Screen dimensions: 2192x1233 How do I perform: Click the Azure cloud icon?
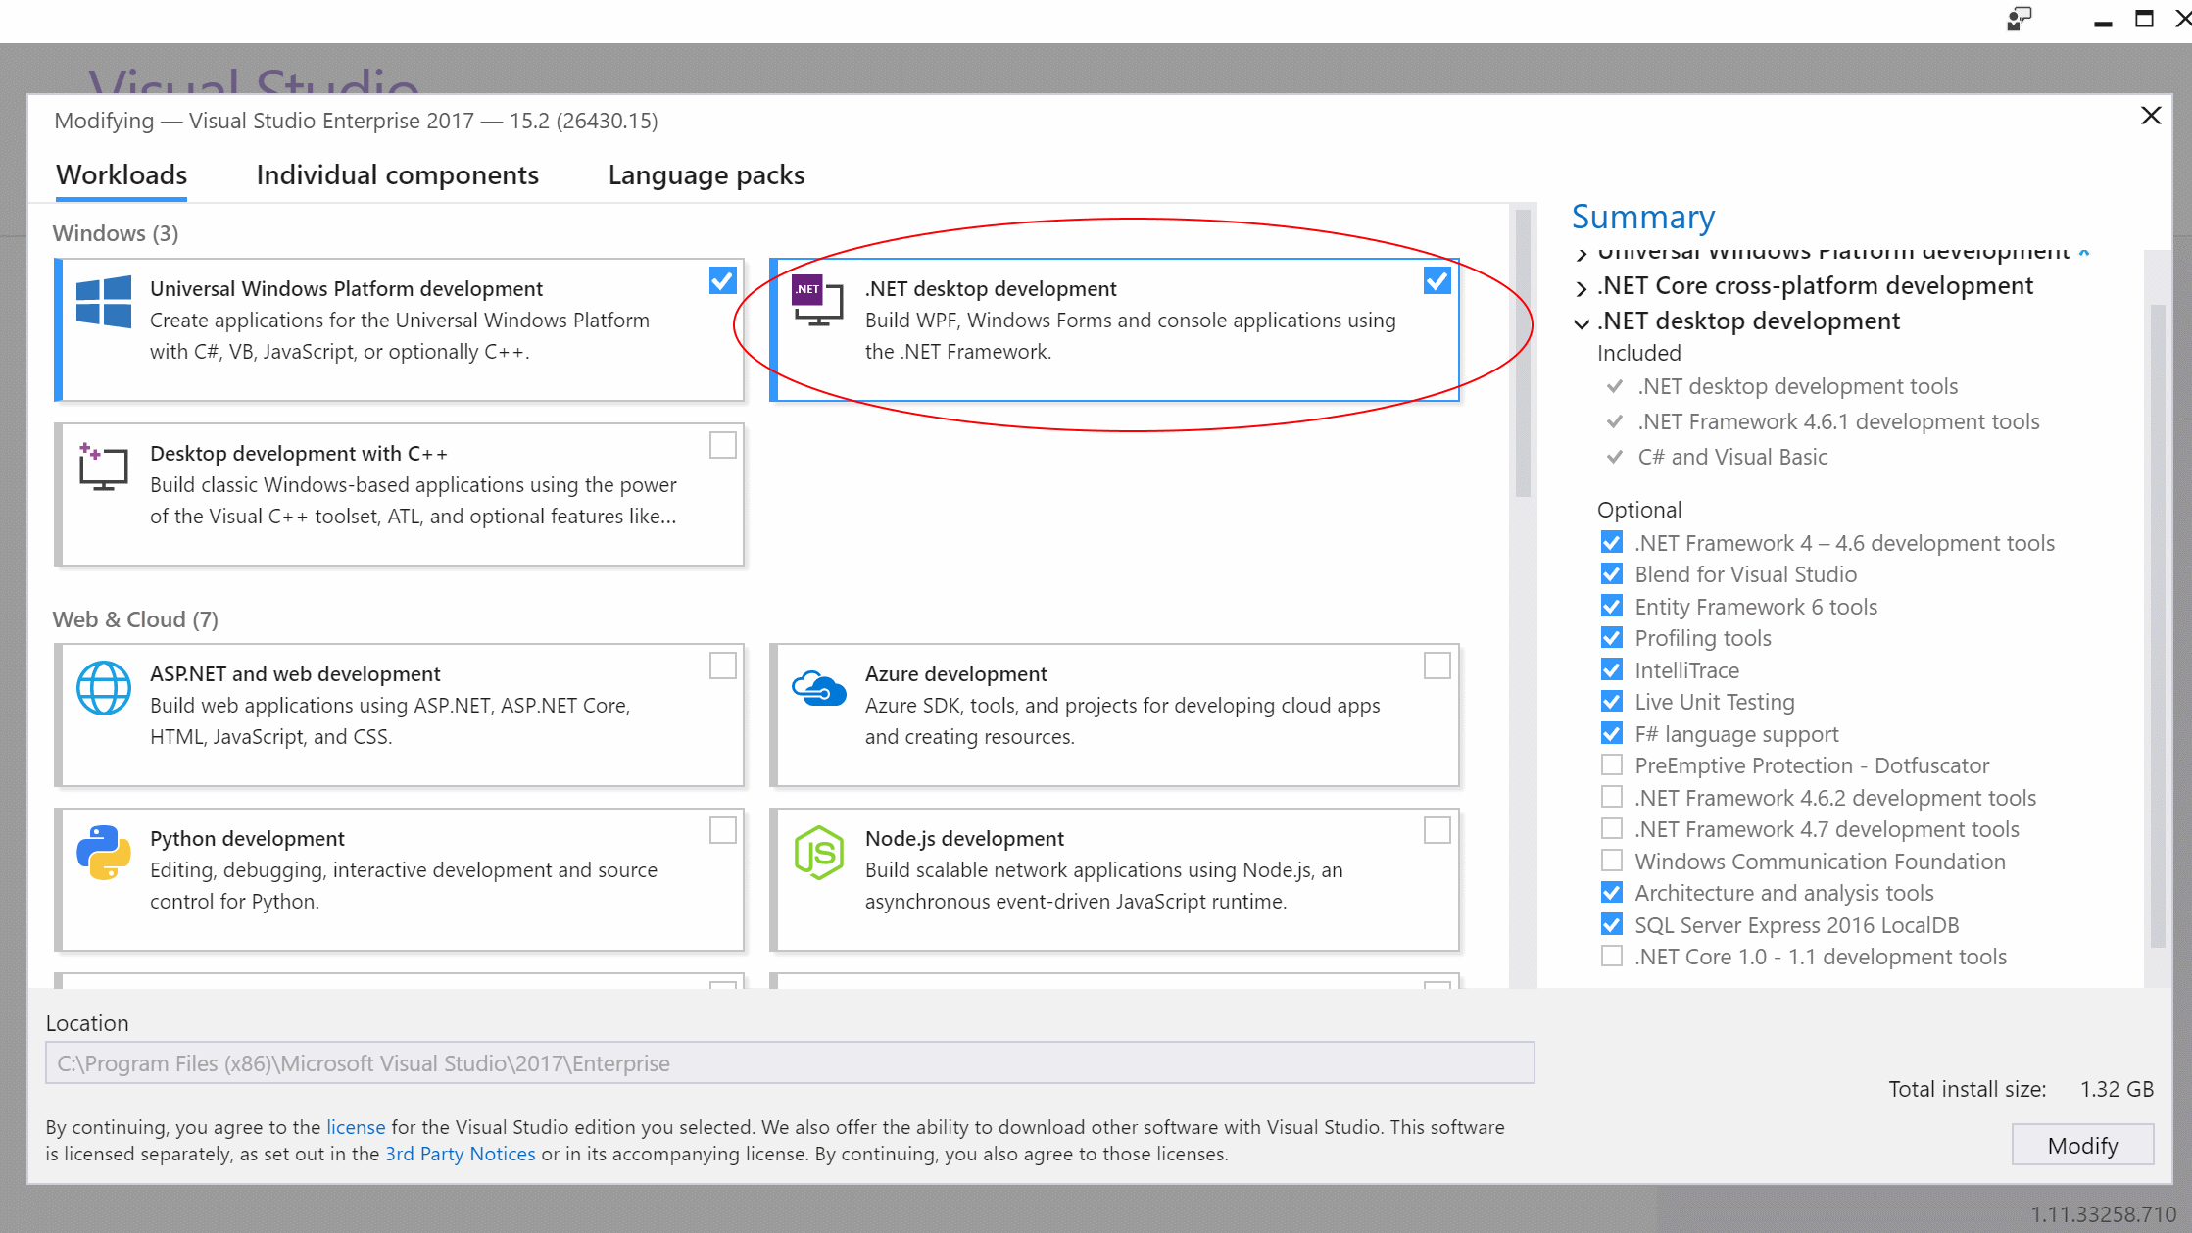[818, 688]
